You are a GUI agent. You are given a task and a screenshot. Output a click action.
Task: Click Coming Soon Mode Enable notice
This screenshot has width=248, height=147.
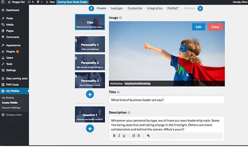72,2
